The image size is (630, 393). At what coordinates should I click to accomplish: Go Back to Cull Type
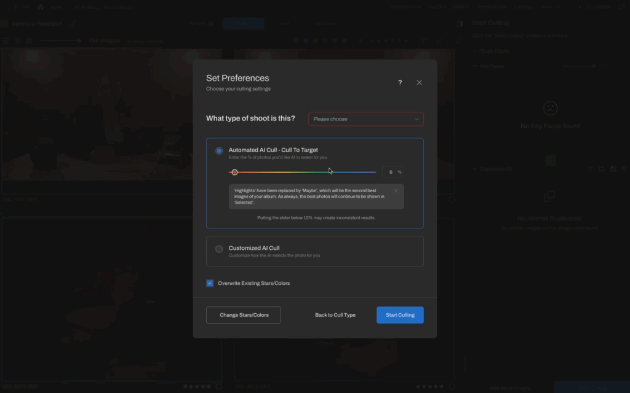pyautogui.click(x=335, y=315)
